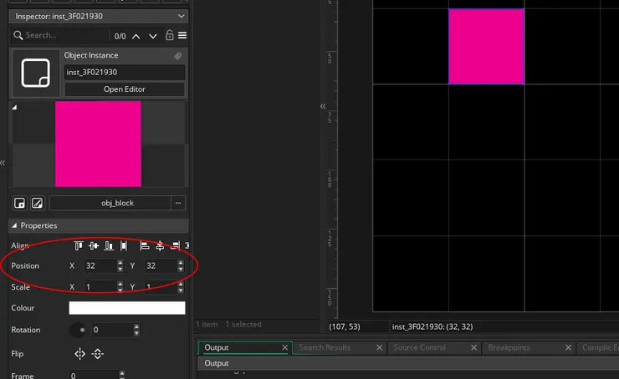Go to previous search result arrow
Screen dimensions: 619x379
coord(136,36)
